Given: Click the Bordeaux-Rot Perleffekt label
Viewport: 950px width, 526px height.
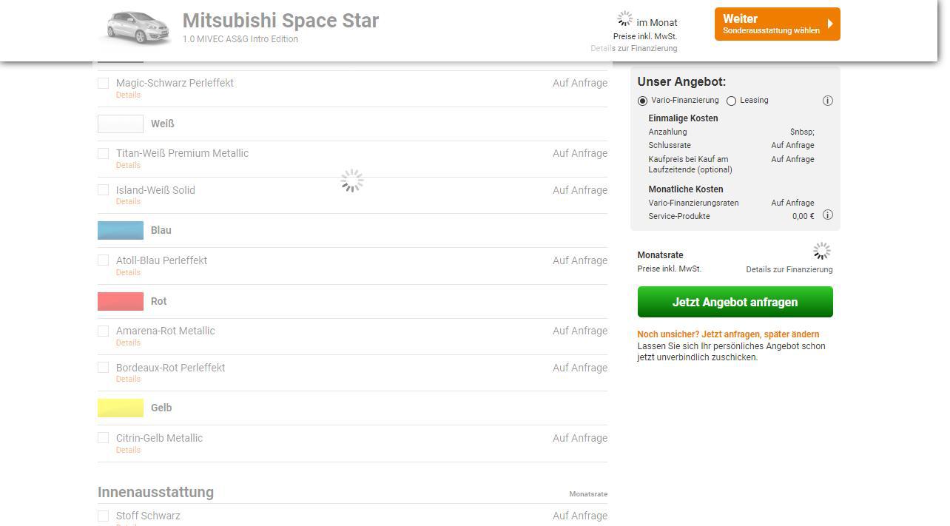Looking at the screenshot, I should (x=170, y=368).
